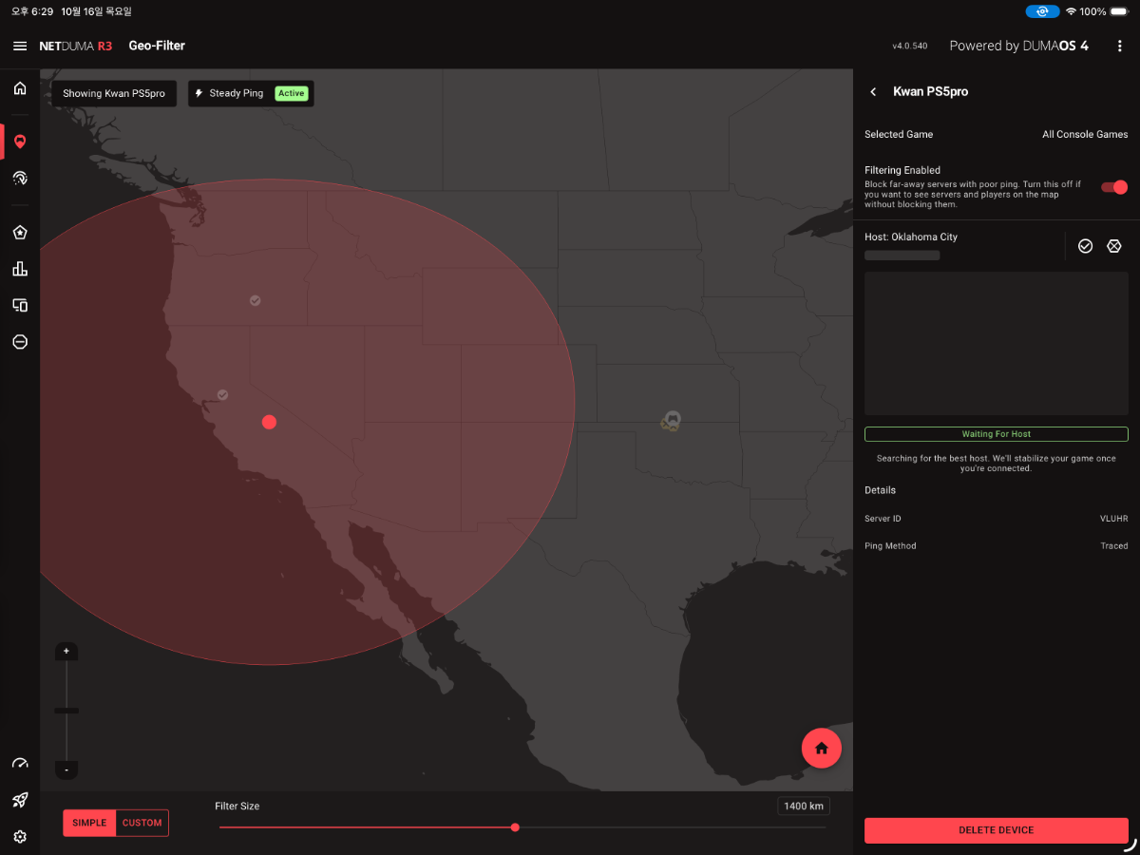Image resolution: width=1140 pixels, height=855 pixels.
Task: Collapse Kwan PS5pro panel with back chevron
Action: tap(873, 92)
